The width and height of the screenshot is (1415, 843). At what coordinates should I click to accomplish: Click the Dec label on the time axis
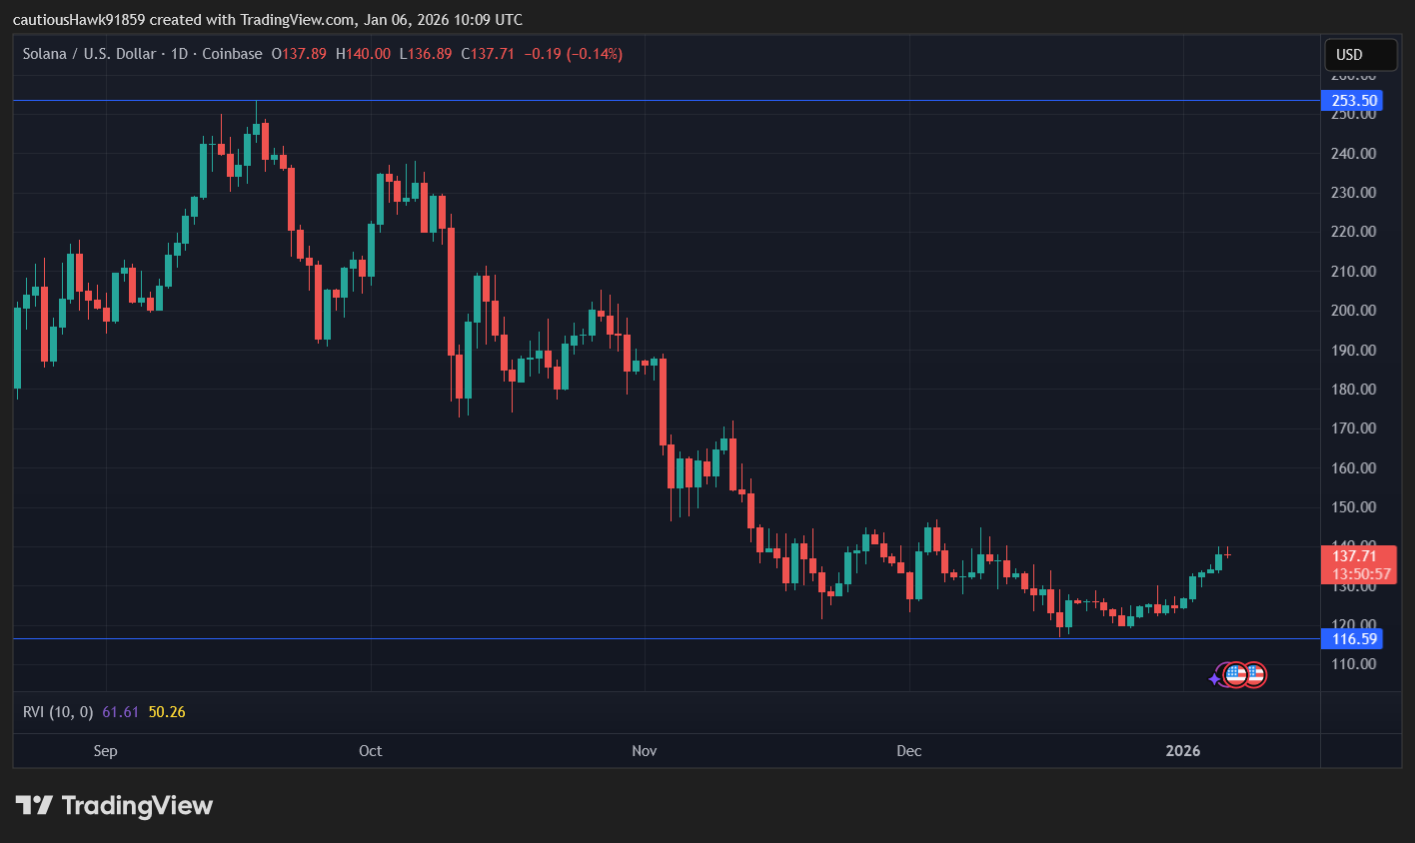(x=908, y=751)
